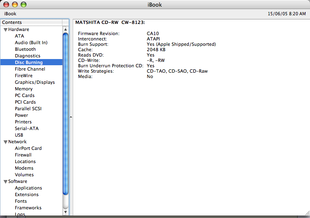Click the split pane divider handle
Screen dimensions: 310x218
tap(71, 117)
